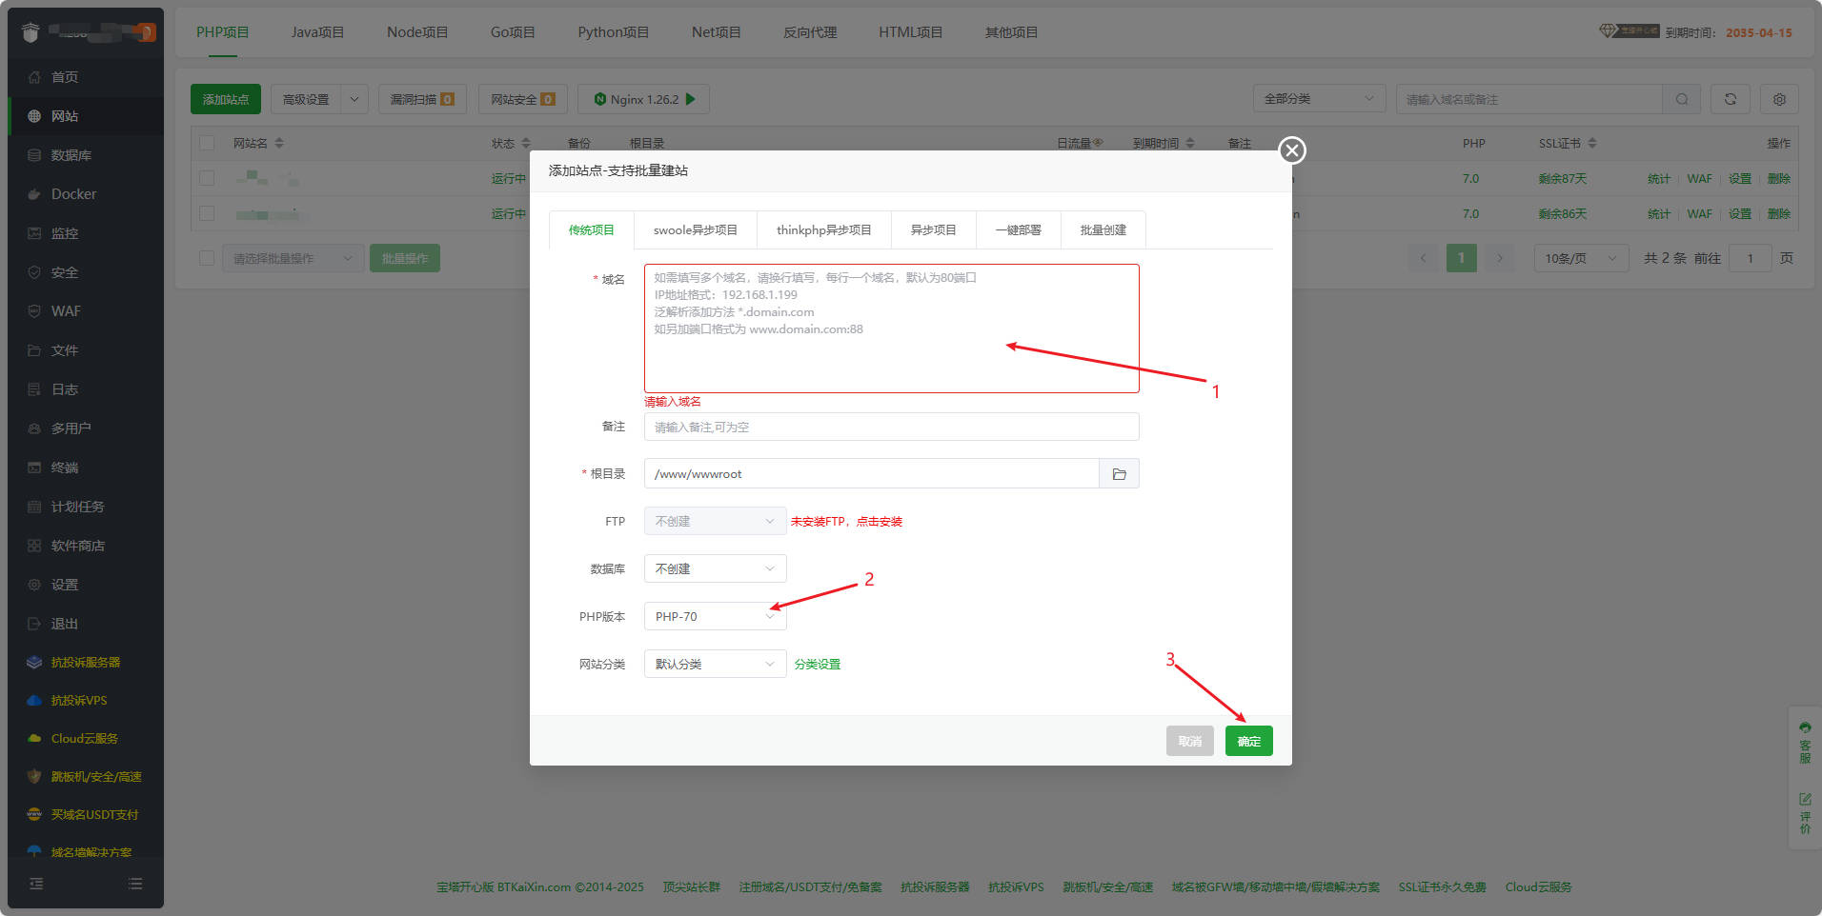
Task: Click the search magnifier icon
Action: click(x=1681, y=99)
